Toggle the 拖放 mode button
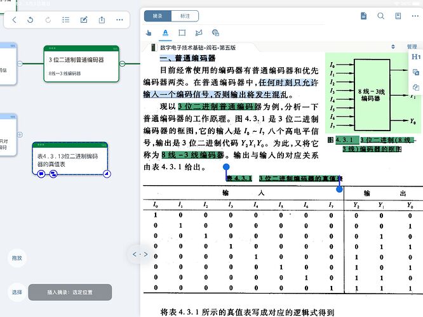Screen dimensions: 423x317 coord(17,258)
